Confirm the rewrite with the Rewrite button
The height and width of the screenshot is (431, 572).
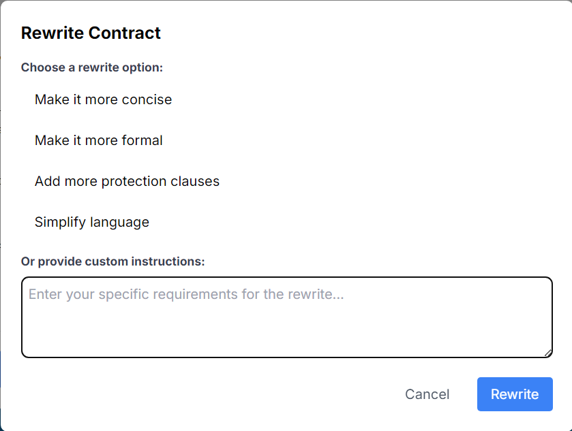(x=515, y=394)
